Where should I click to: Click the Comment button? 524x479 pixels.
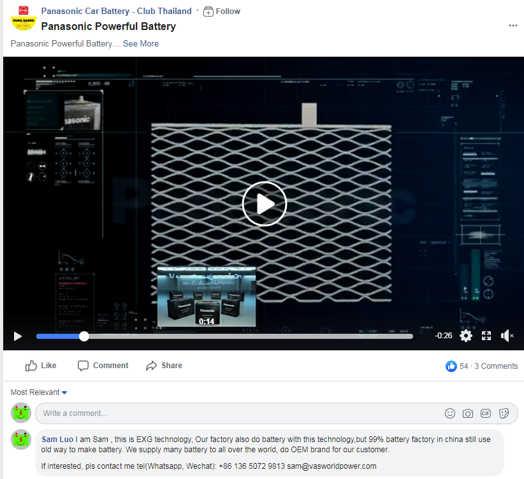tap(103, 366)
